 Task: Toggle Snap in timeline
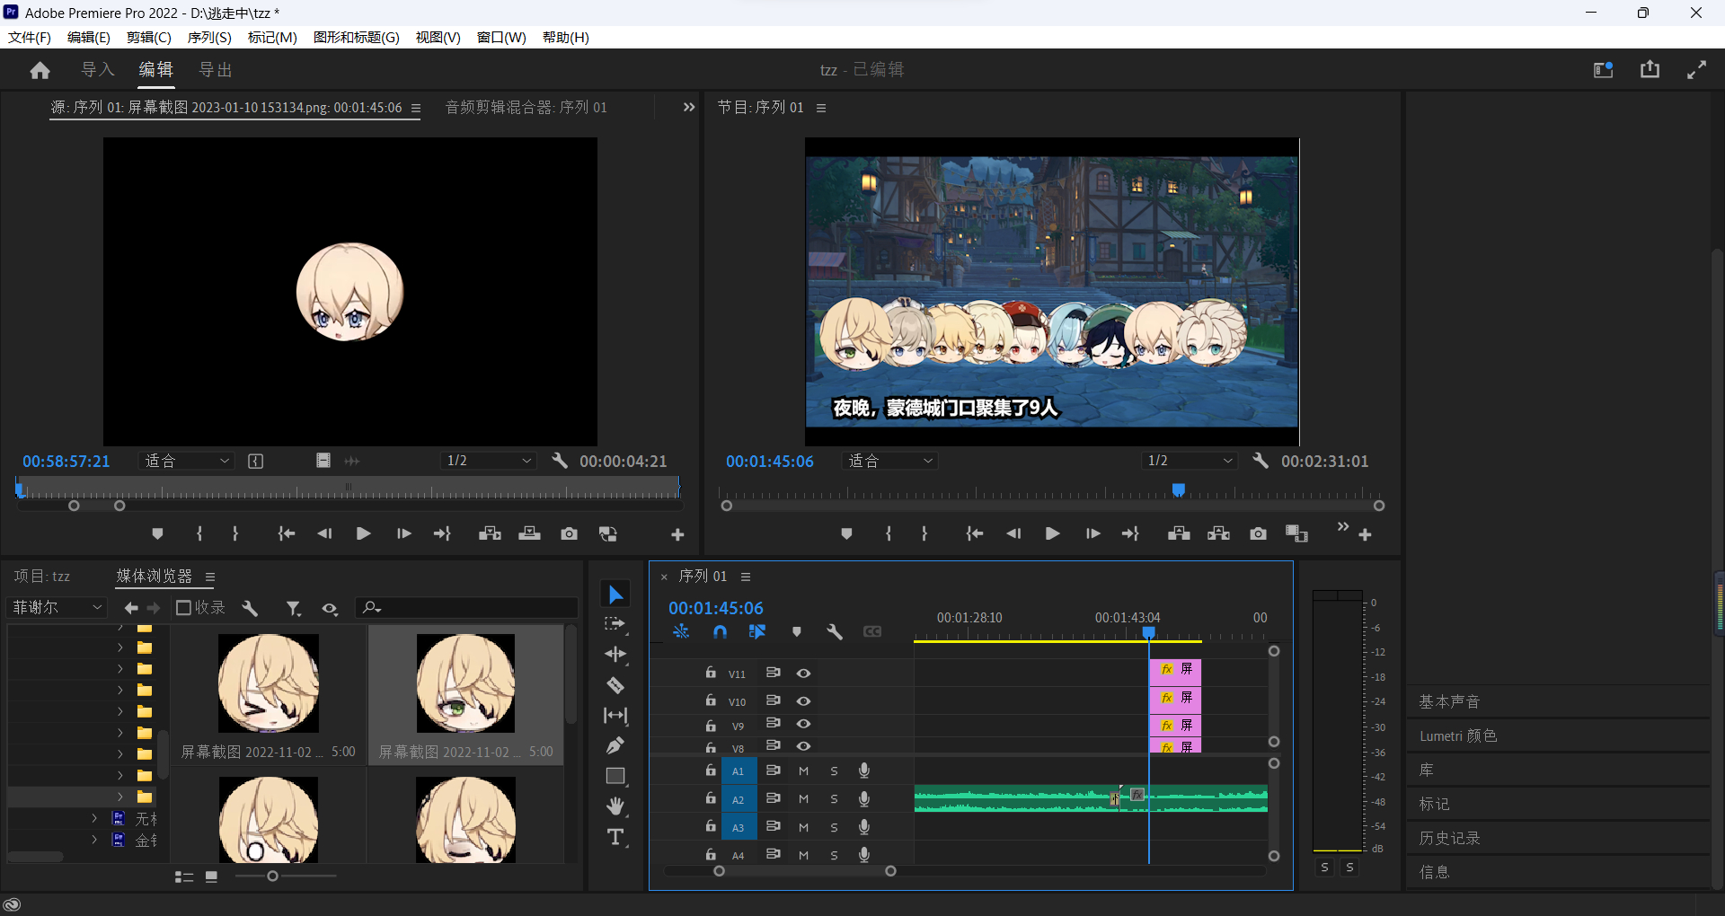[720, 632]
